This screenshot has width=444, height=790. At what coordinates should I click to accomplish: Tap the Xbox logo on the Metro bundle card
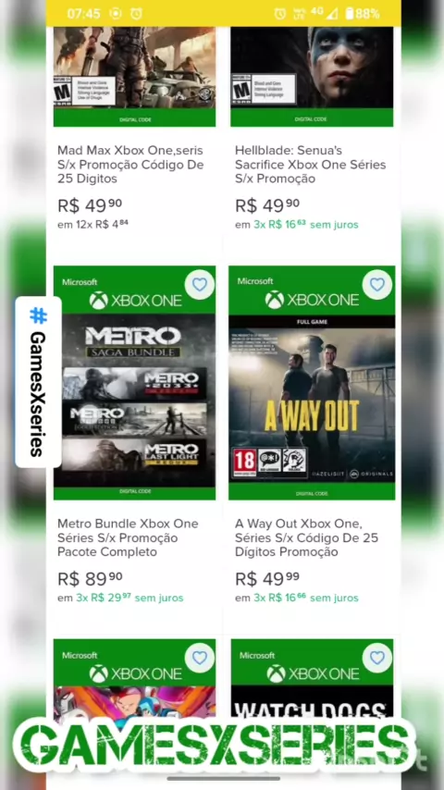click(x=99, y=301)
